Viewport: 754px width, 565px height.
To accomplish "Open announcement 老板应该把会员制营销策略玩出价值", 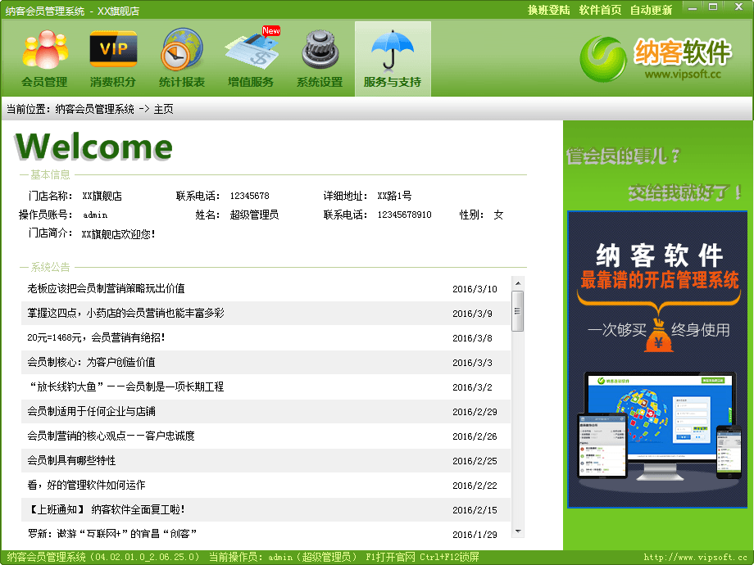I will [x=106, y=288].
